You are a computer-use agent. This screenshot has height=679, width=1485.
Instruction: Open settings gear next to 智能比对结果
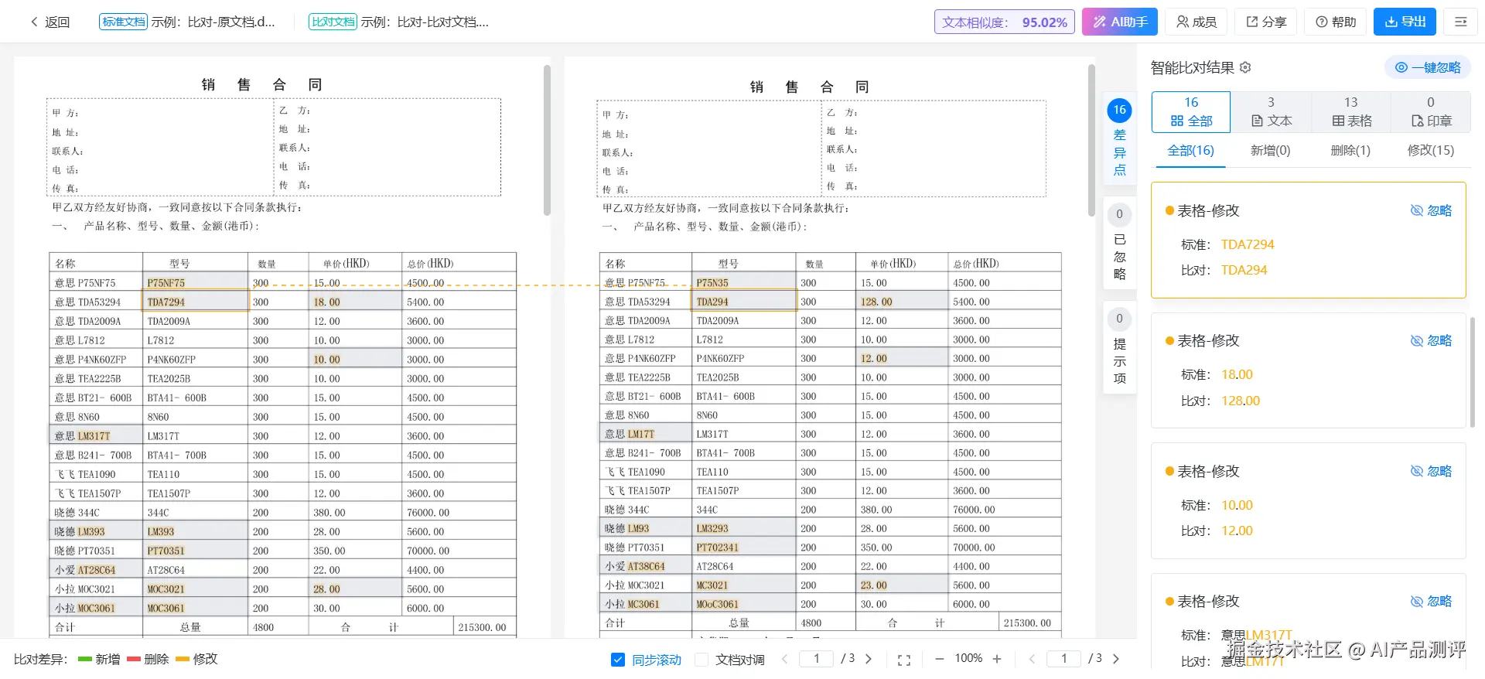point(1245,67)
